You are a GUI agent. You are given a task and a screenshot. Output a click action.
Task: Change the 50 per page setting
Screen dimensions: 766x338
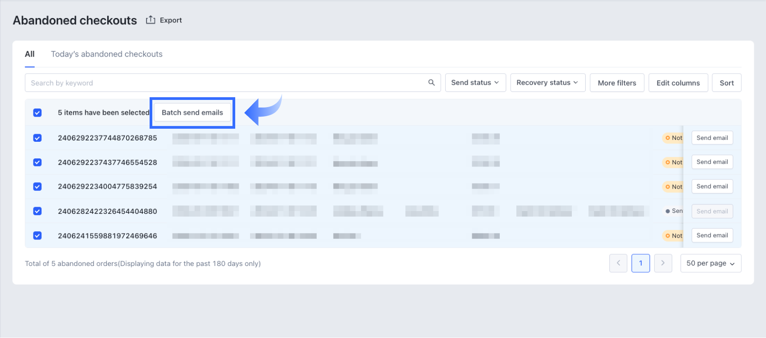(711, 263)
